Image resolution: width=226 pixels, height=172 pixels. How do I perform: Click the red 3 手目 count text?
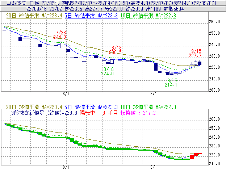[110, 113]
